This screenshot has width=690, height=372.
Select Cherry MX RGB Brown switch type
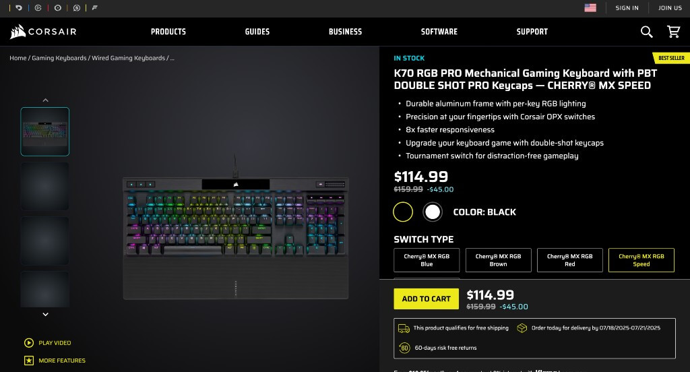pyautogui.click(x=498, y=260)
